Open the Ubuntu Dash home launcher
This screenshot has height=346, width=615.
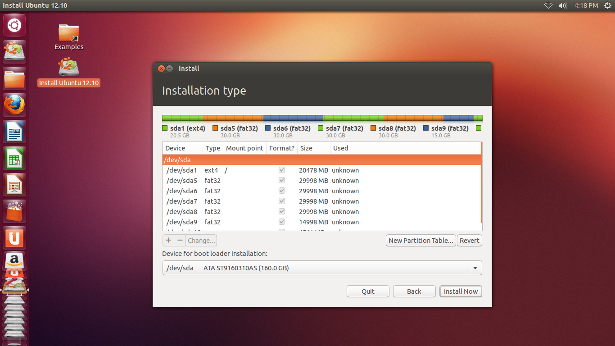14,25
